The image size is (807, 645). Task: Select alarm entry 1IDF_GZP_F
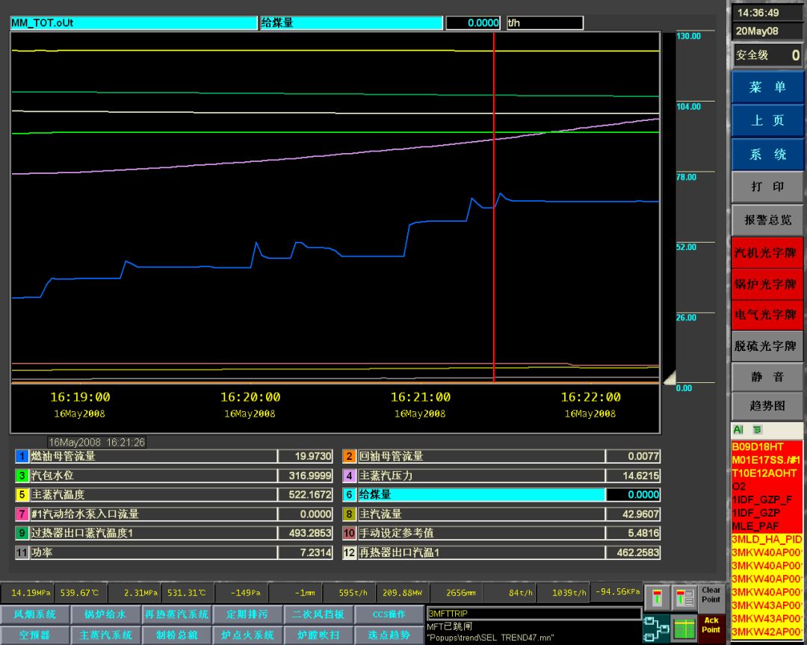[x=761, y=500]
